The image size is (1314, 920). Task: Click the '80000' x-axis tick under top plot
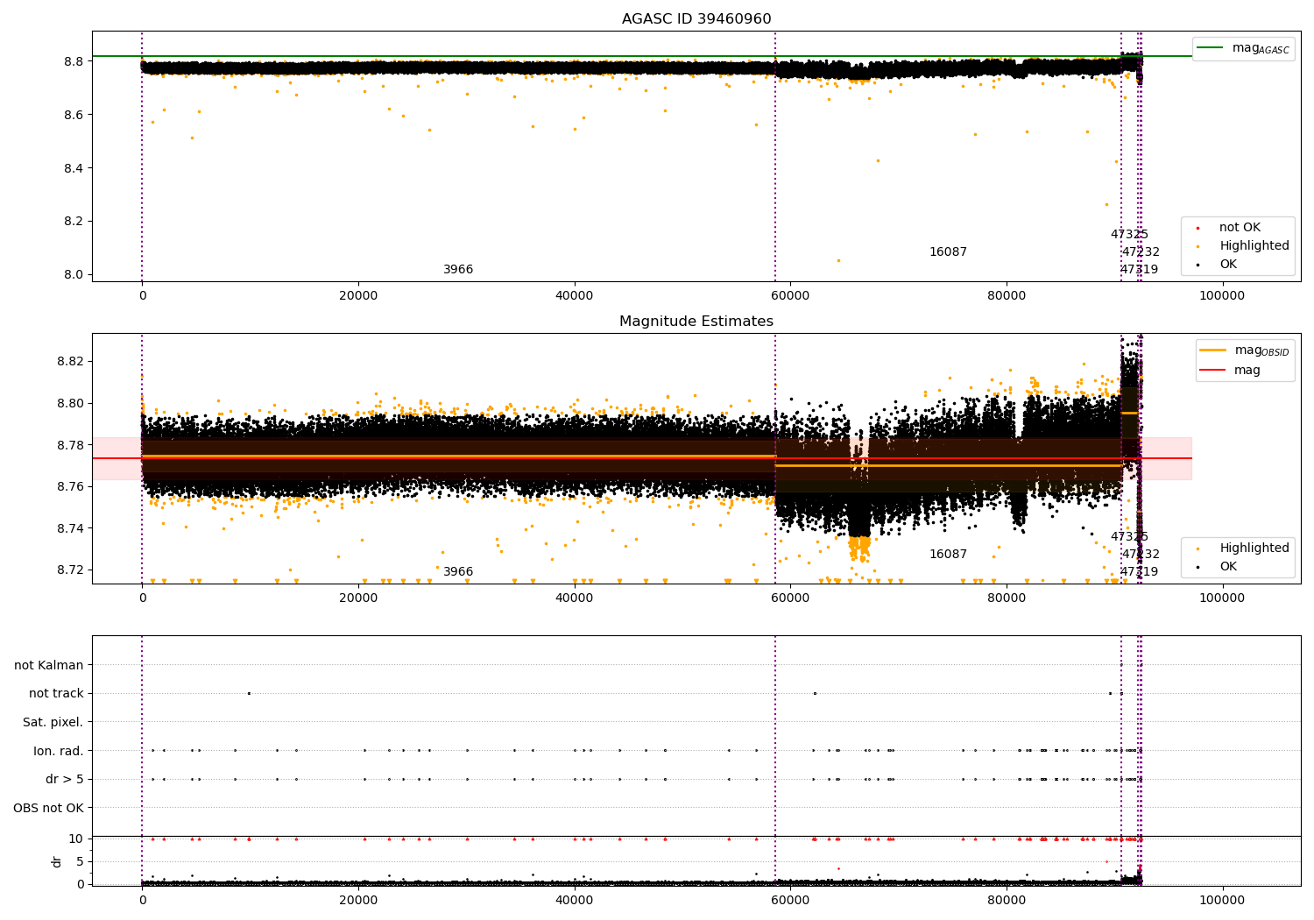tap(1007, 296)
